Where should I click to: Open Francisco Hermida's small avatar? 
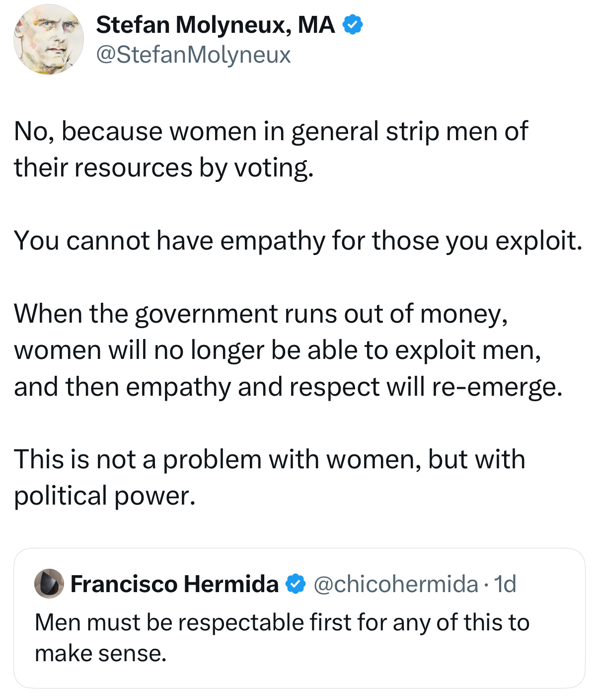(49, 584)
